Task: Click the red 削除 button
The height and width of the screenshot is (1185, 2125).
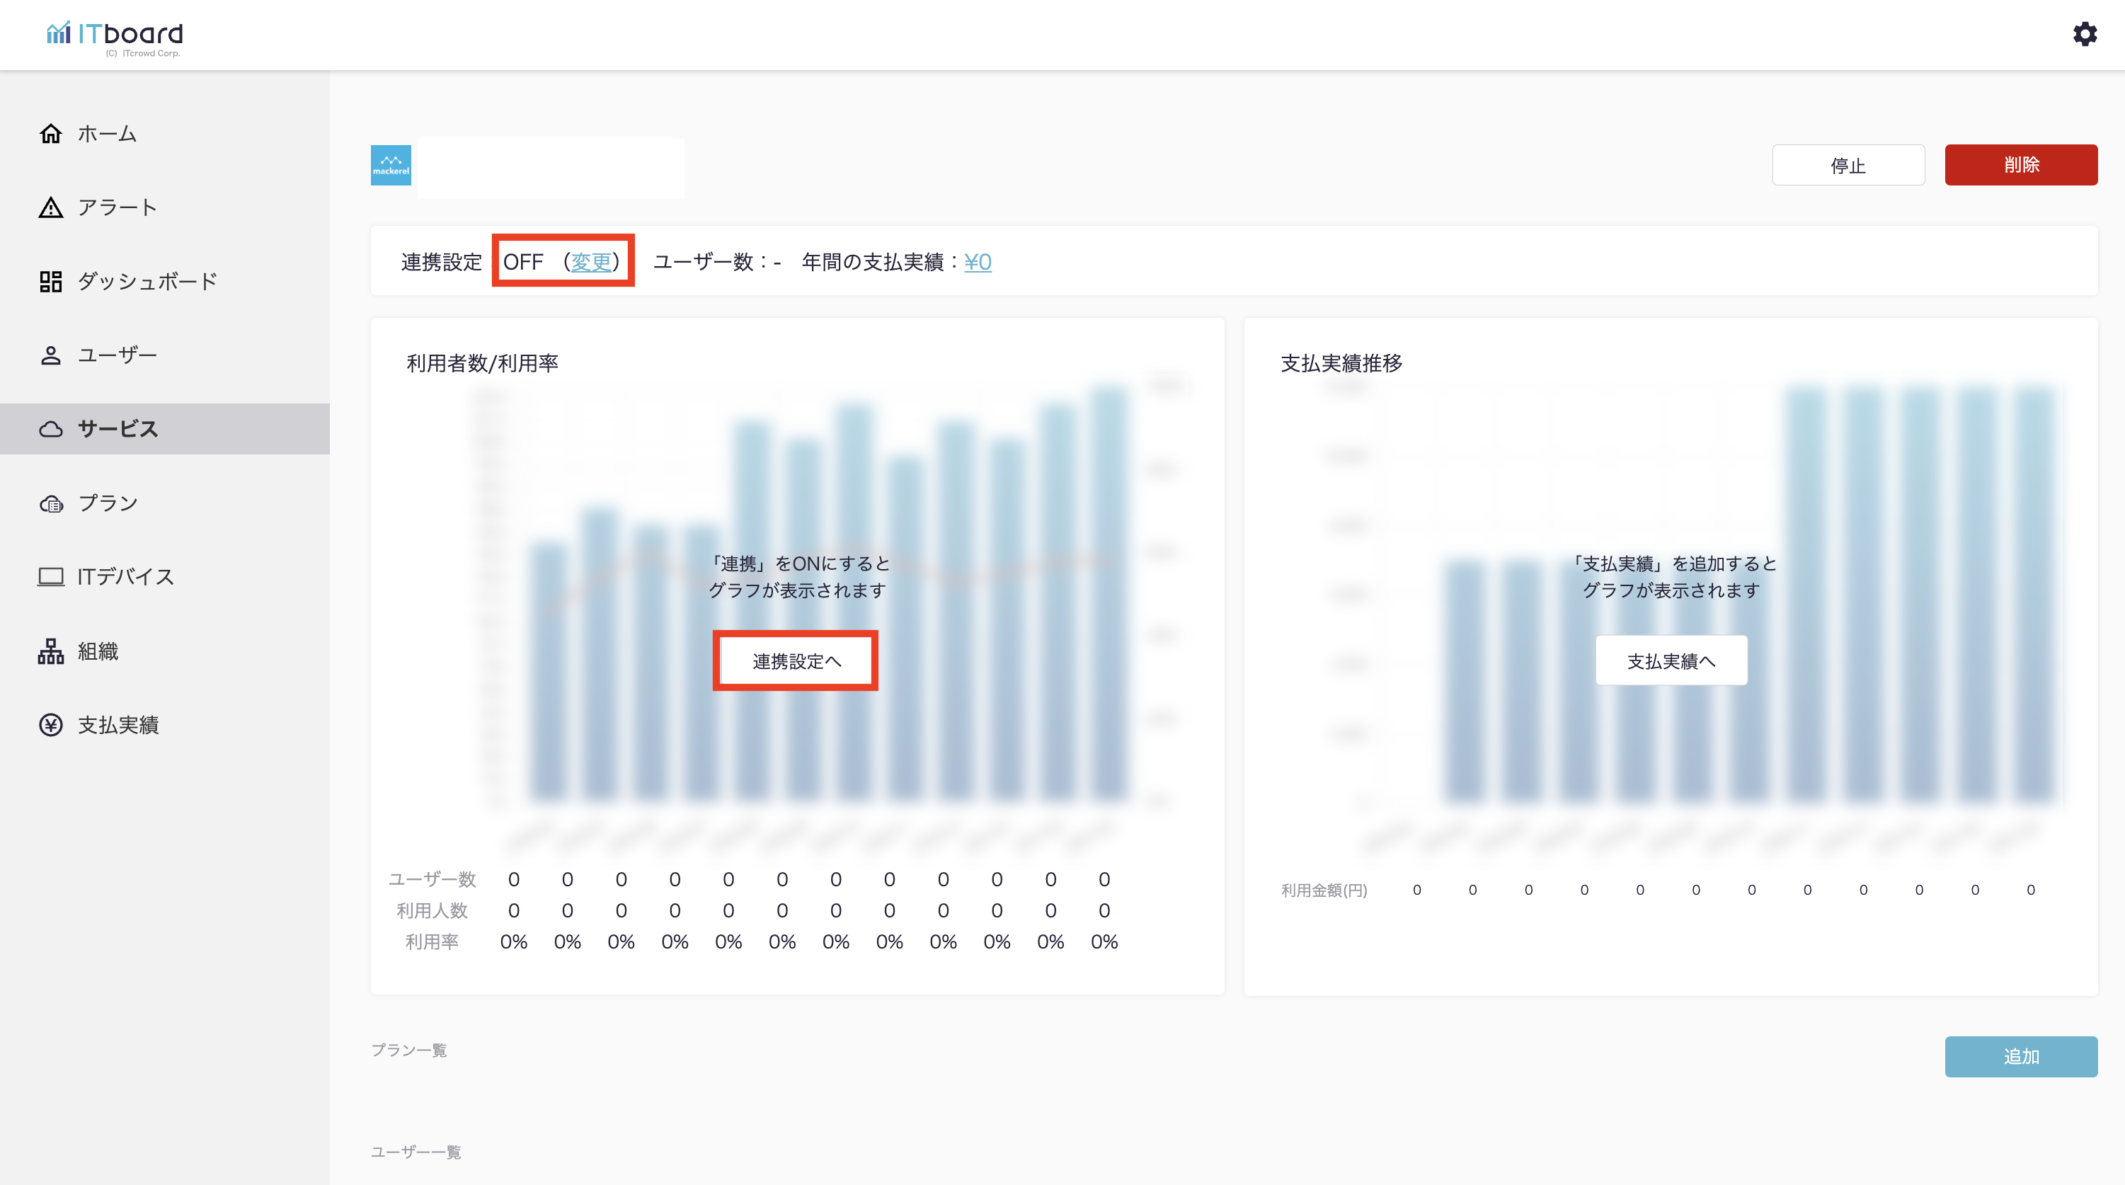Action: (x=2020, y=165)
